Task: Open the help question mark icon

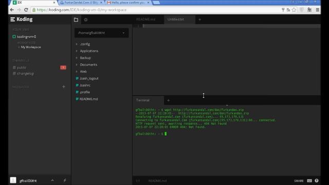Action: (317, 180)
